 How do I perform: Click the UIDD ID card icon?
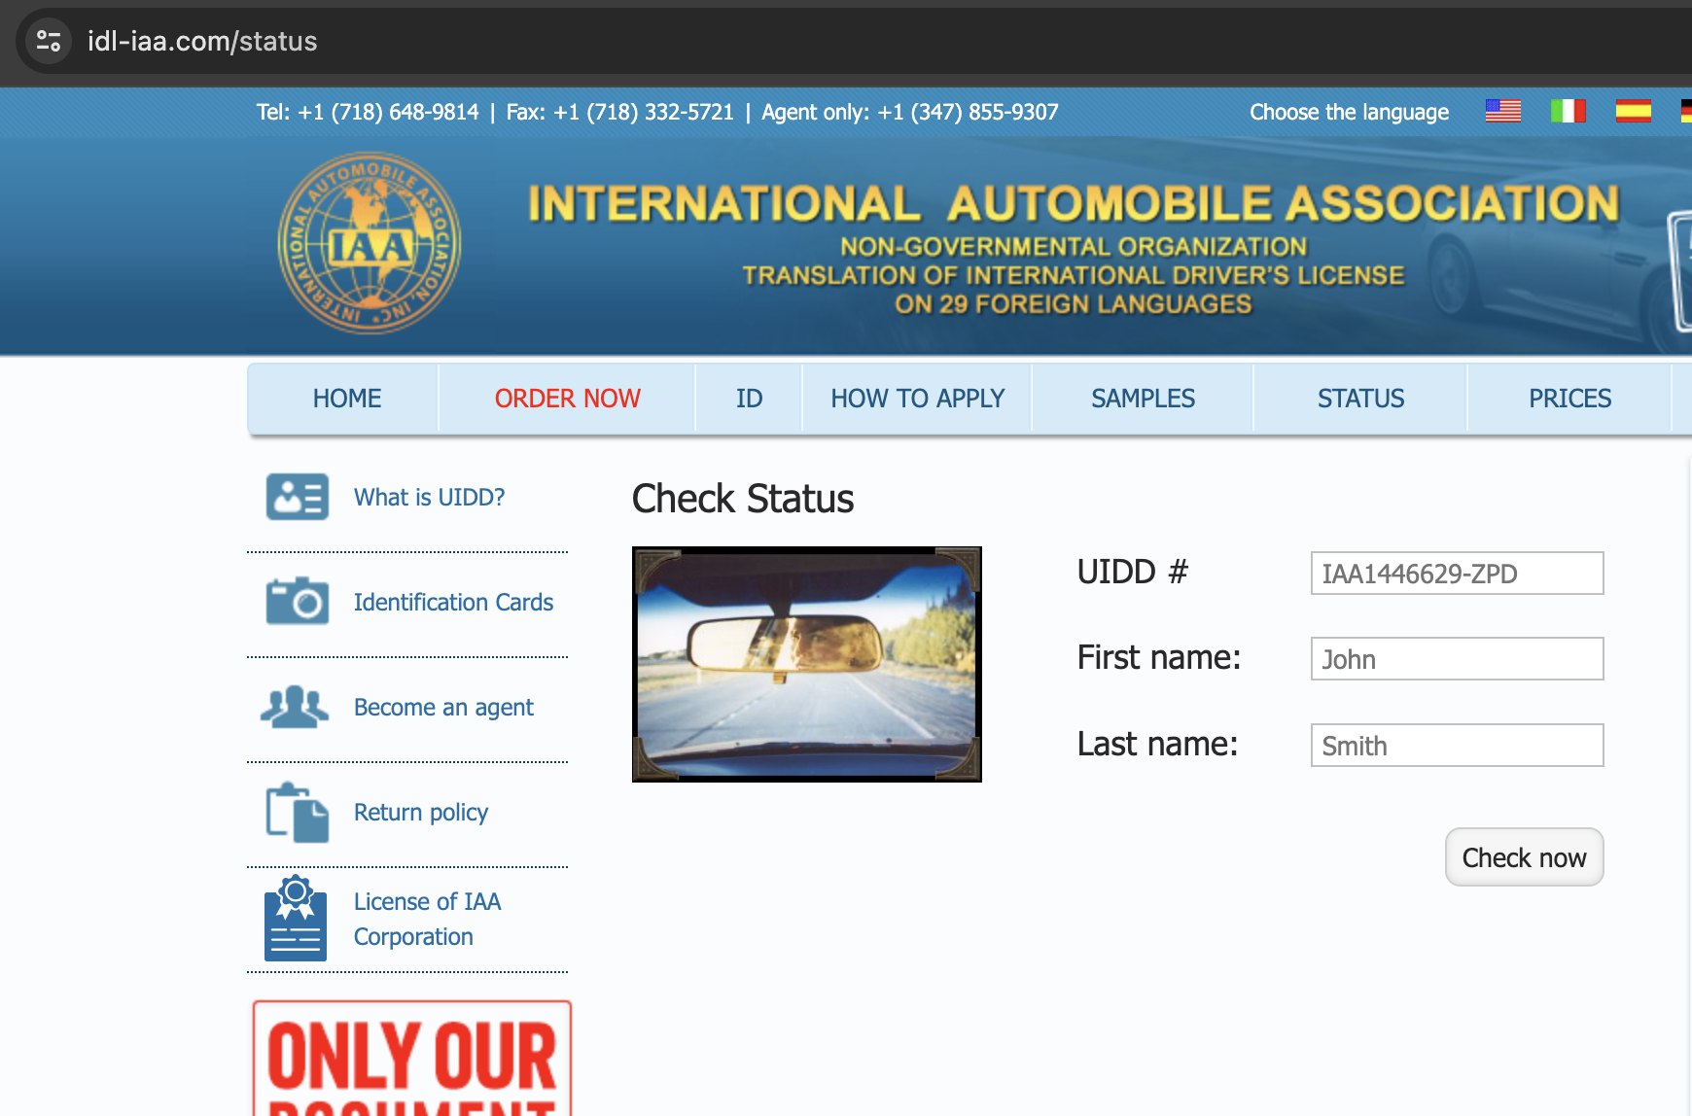coord(297,497)
